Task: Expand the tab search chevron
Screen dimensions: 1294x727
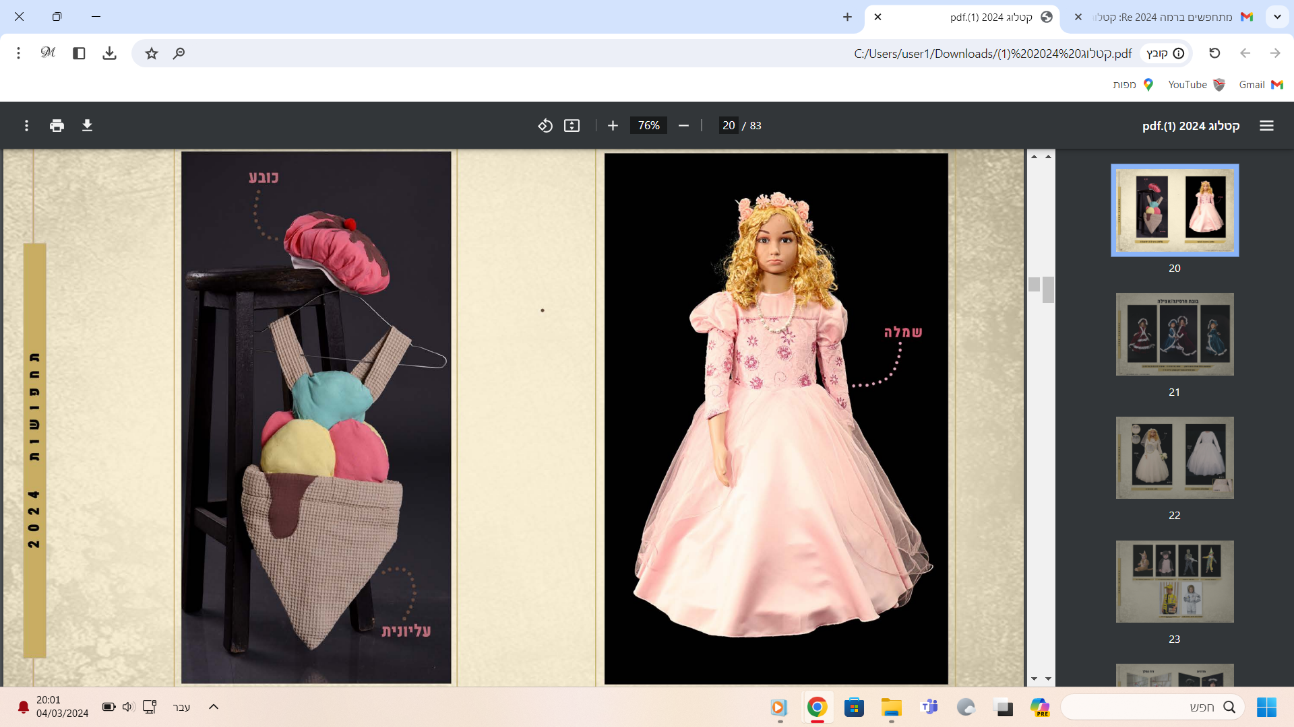Action: click(x=1277, y=17)
